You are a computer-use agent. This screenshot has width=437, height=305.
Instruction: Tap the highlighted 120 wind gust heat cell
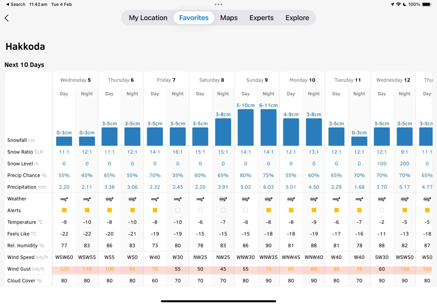point(64,269)
